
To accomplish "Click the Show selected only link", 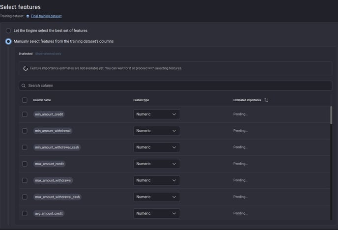I will [x=48, y=54].
